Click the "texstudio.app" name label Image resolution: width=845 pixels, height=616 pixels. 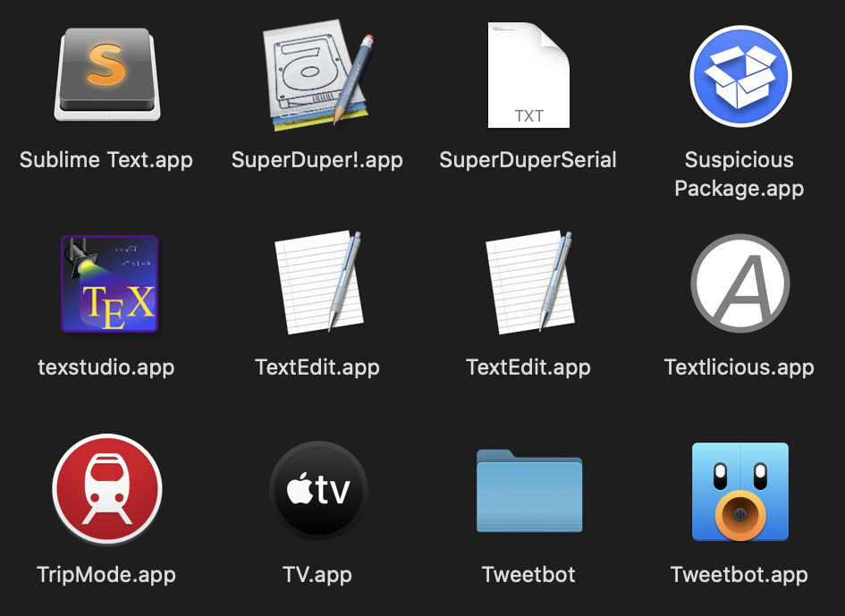click(106, 367)
